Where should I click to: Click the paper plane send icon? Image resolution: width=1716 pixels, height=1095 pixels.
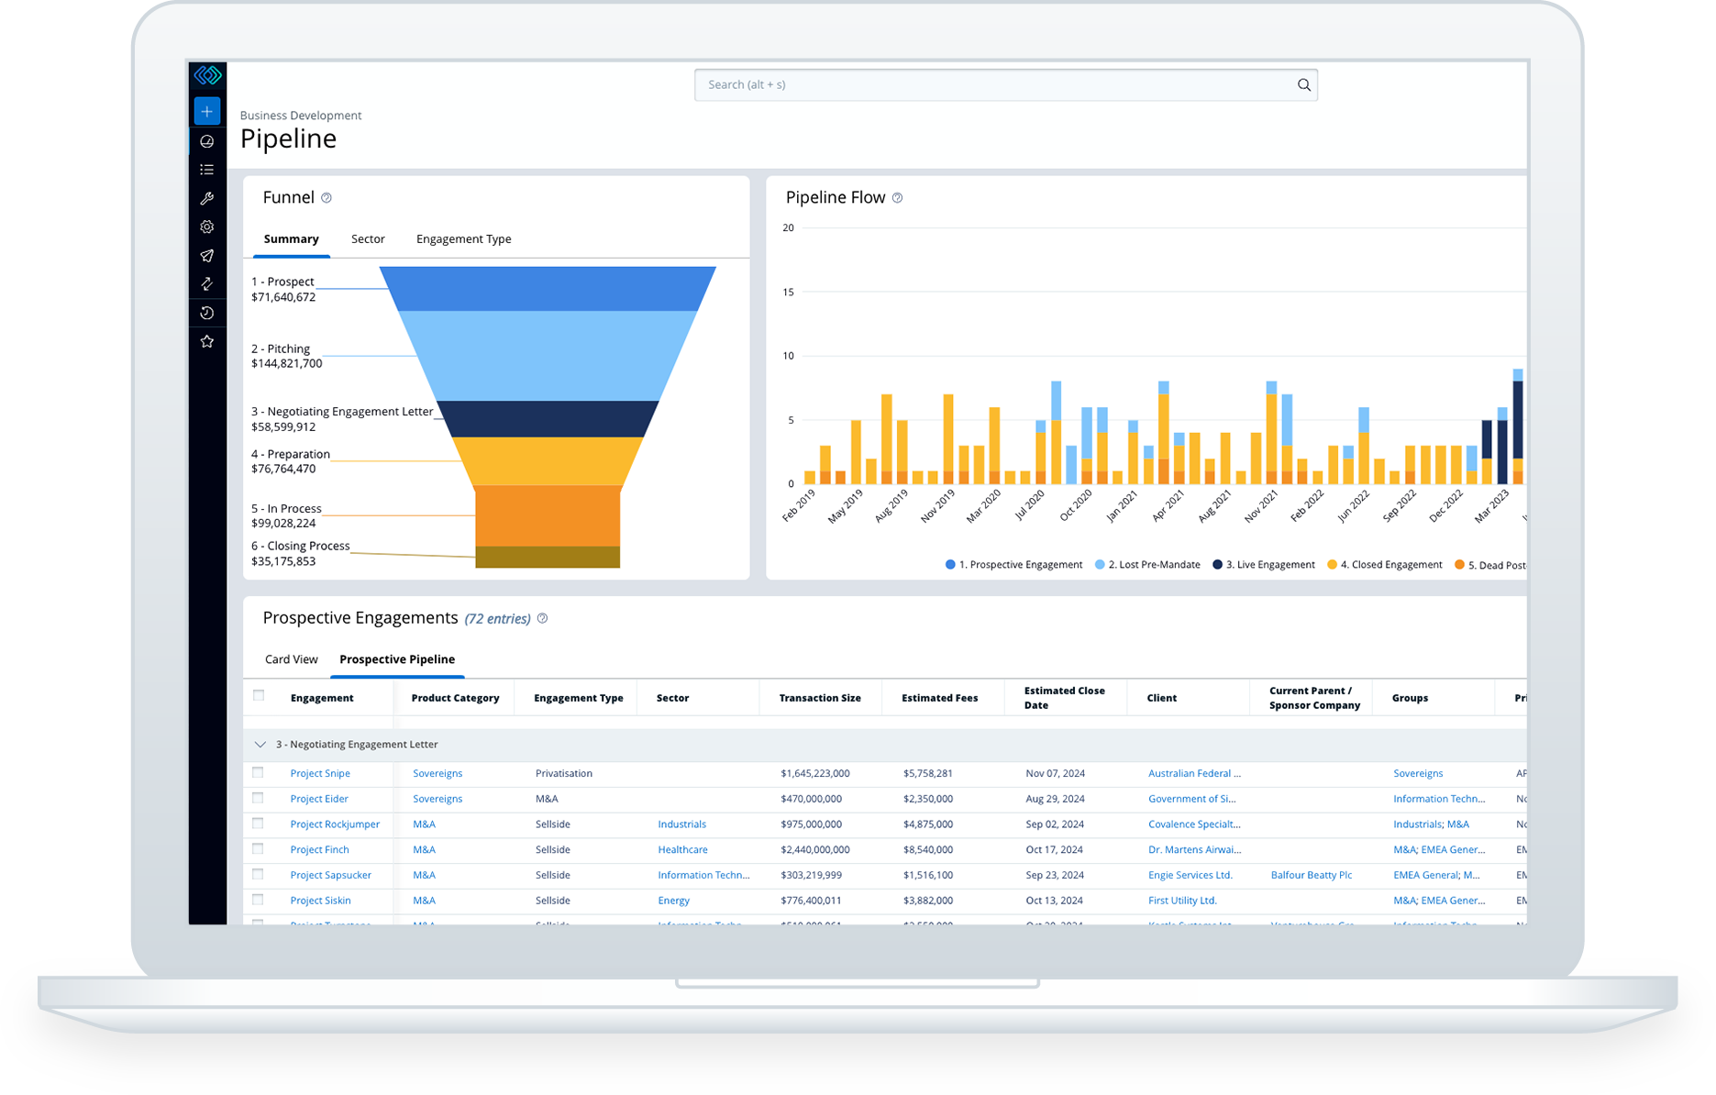[x=207, y=256]
